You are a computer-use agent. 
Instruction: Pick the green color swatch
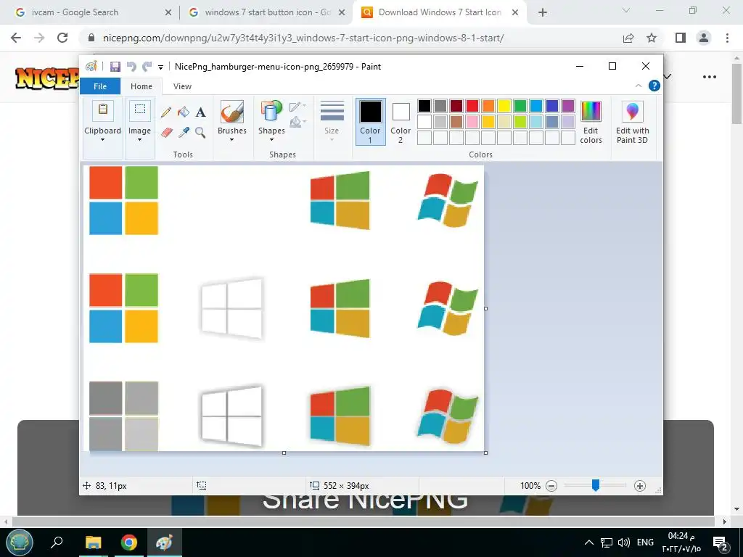click(x=520, y=106)
